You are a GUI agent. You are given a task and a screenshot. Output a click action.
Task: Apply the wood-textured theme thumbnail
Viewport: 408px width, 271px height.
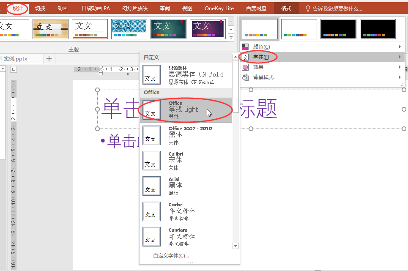click(50, 29)
